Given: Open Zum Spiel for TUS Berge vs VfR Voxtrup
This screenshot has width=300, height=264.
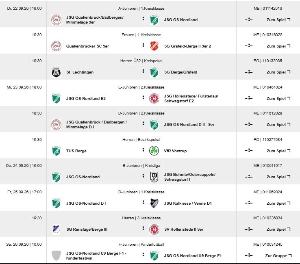Looking at the screenshot, I should click(x=278, y=151).
